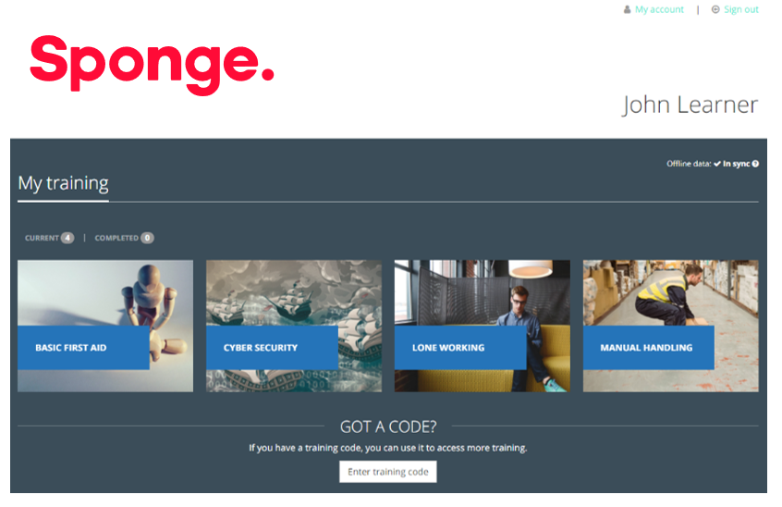Click the Manual Handling blue label
This screenshot has height=507, width=782.
[x=649, y=348]
